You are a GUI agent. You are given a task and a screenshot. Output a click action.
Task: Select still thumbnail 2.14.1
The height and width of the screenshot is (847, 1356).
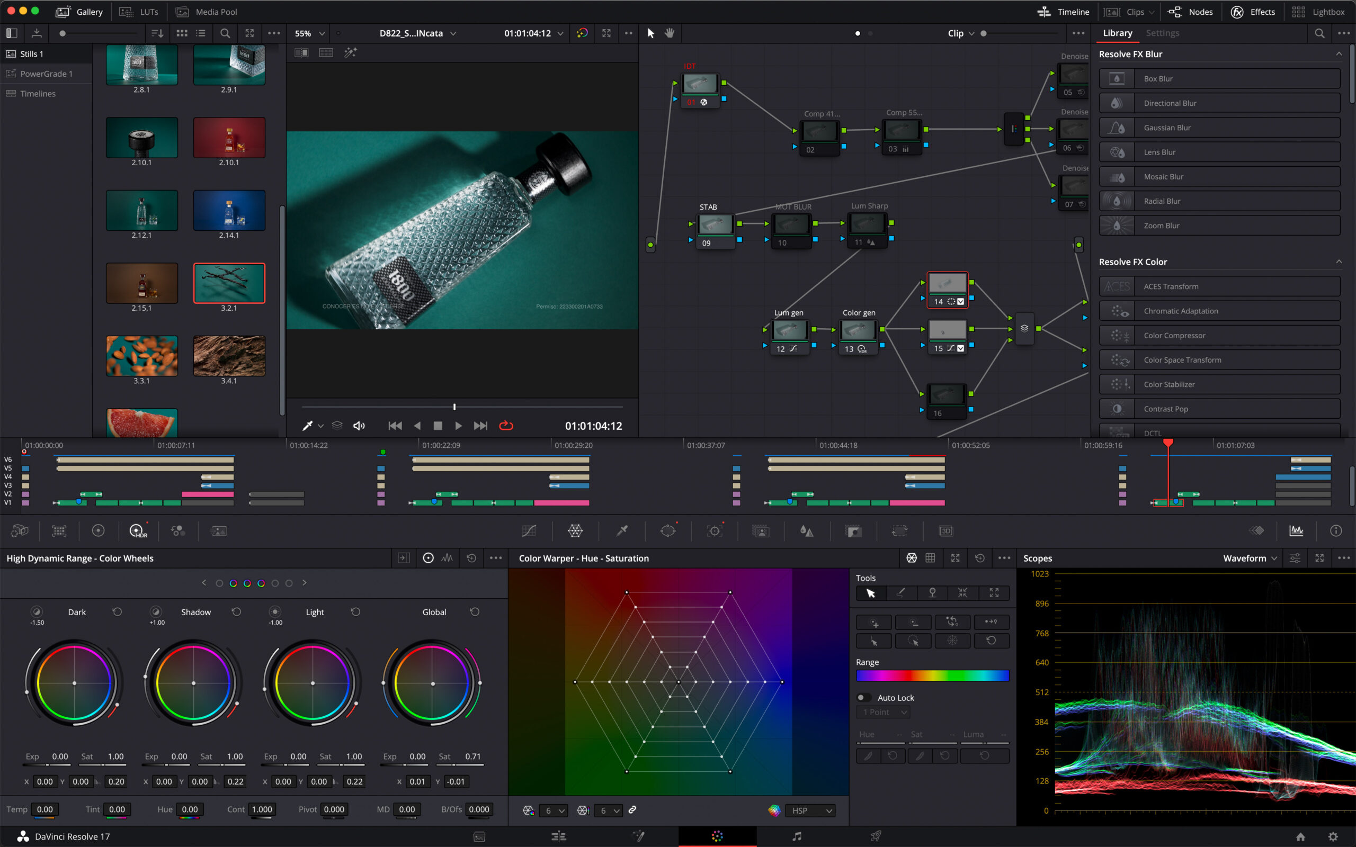[229, 210]
